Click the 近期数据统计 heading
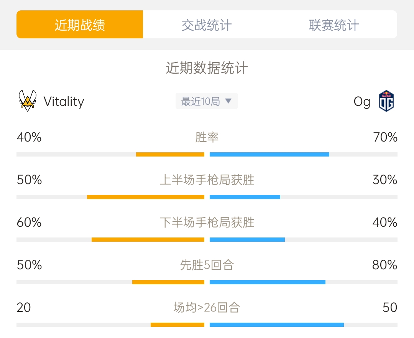This screenshot has height=338, width=414. (x=207, y=68)
